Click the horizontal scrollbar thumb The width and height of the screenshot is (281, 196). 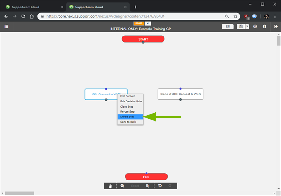(19, 193)
